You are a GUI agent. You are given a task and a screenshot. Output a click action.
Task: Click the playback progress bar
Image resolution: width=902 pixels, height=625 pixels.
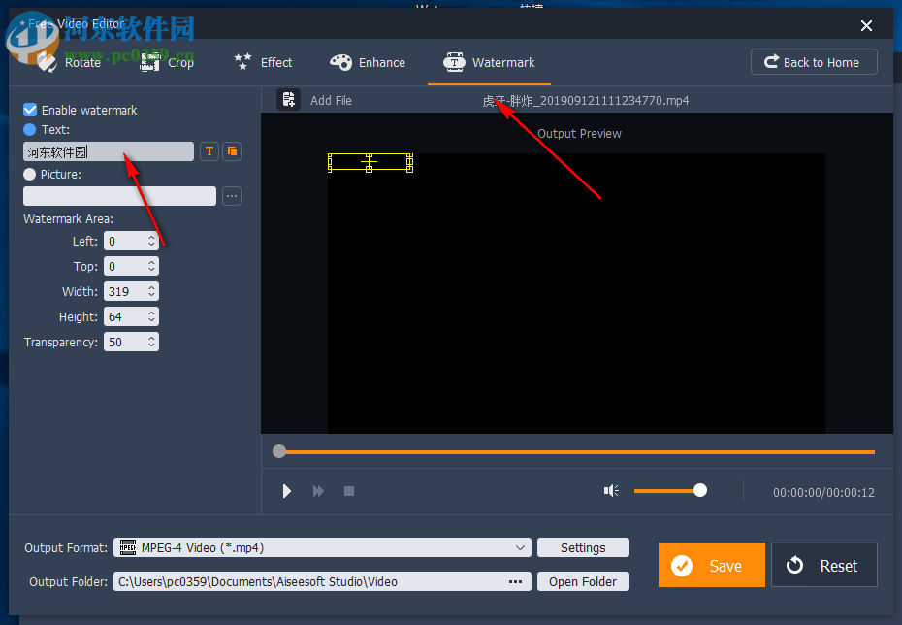click(576, 451)
